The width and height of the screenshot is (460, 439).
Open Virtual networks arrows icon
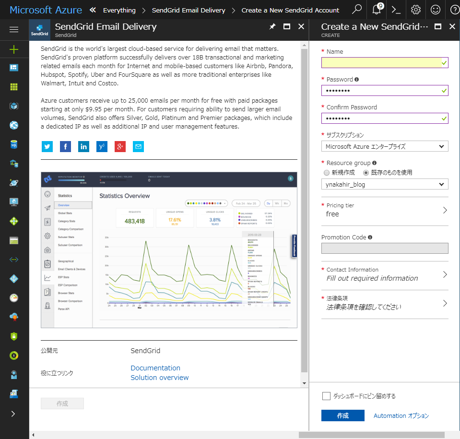click(14, 260)
